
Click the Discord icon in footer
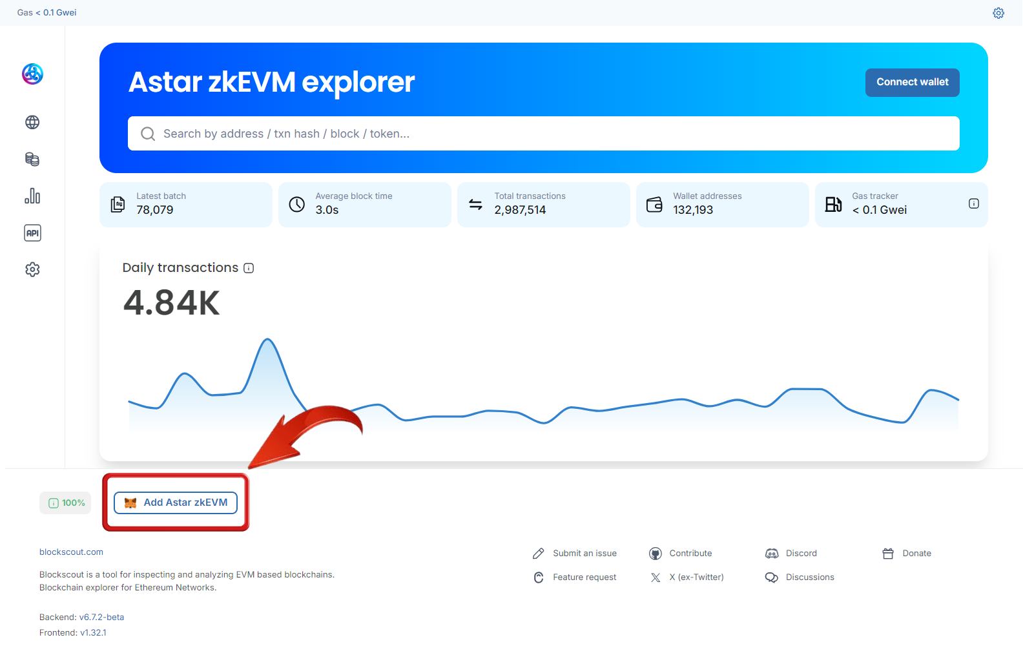click(x=772, y=554)
